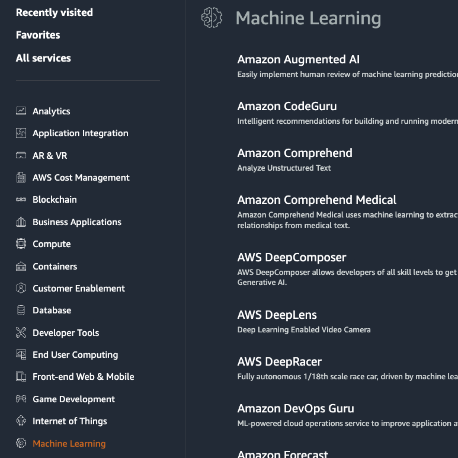Select the highlighted Machine Learning sidebar entry
Screen dimensions: 458x458
click(x=69, y=443)
